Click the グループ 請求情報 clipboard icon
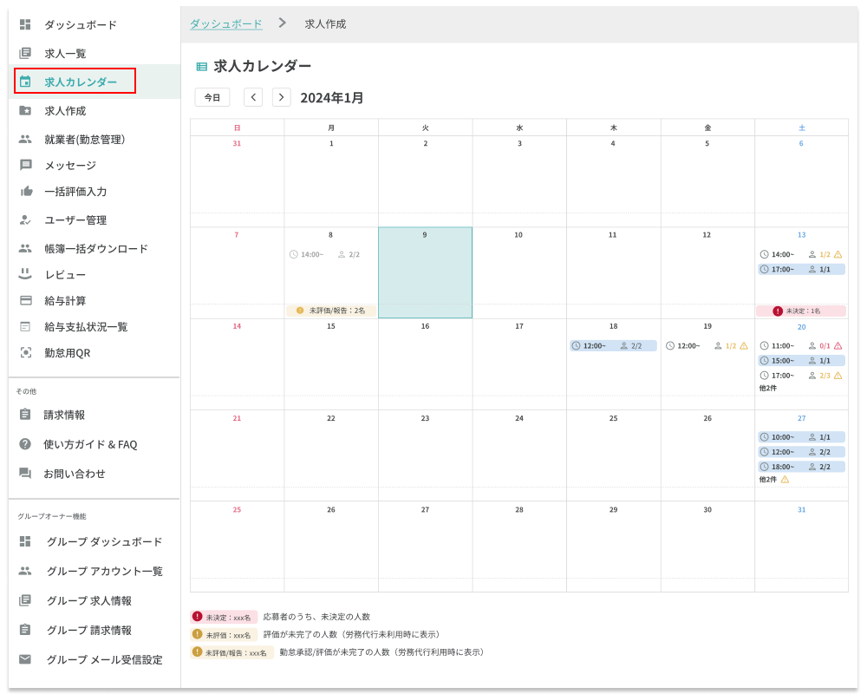This screenshot has height=694, width=867. tap(25, 630)
